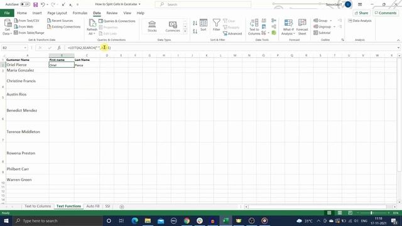This screenshot has height=226, width=402.
Task: Open the File tab
Action: 7,13
